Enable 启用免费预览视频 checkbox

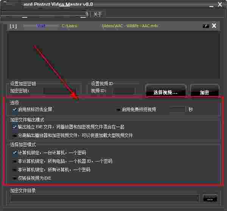coord(118,110)
